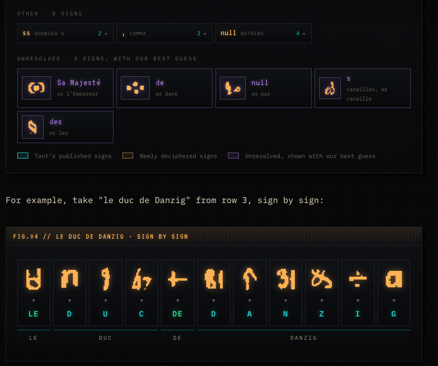Click the canailles unresolved glyph icon
The image size is (438, 366).
click(330, 88)
